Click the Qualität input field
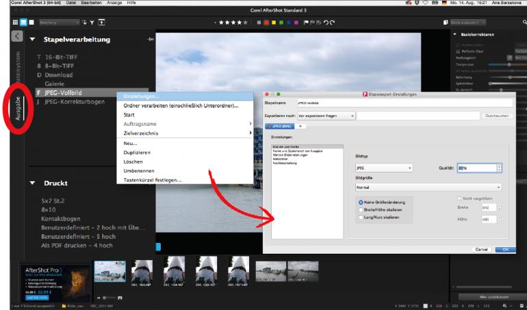527x310 pixels. (x=477, y=168)
